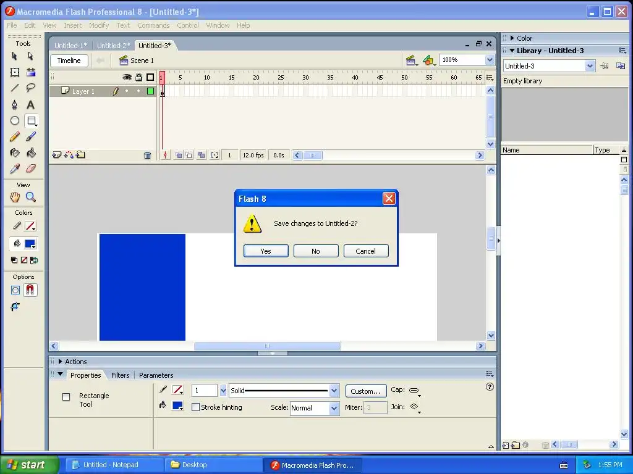Select the Hand tool

pyautogui.click(x=15, y=197)
